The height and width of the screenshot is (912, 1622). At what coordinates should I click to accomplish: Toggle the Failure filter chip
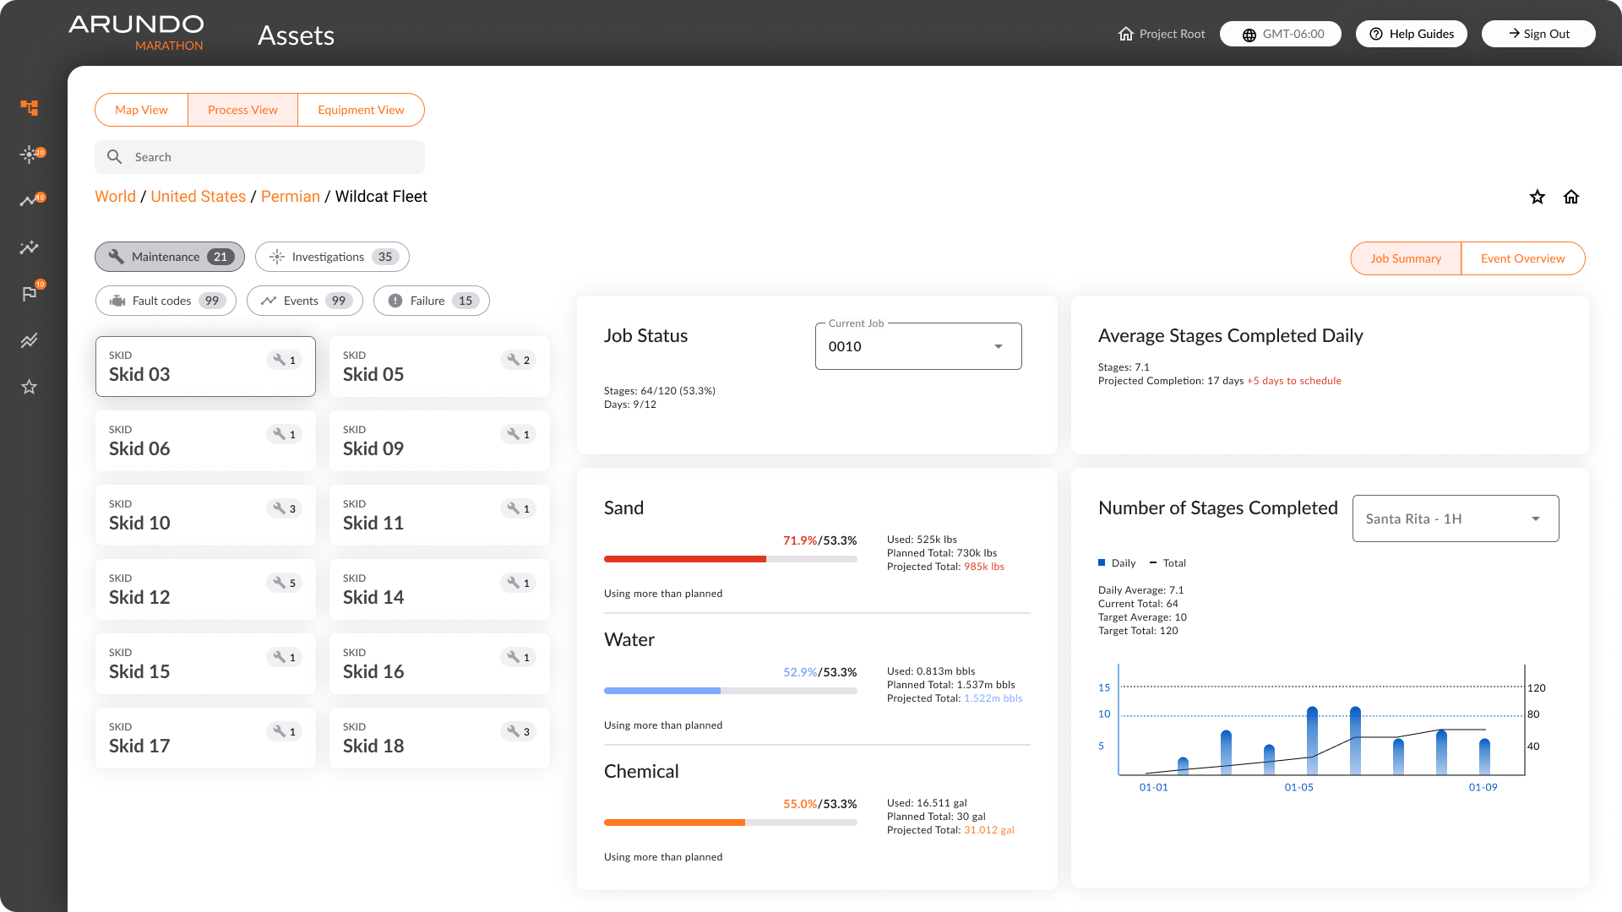(432, 301)
